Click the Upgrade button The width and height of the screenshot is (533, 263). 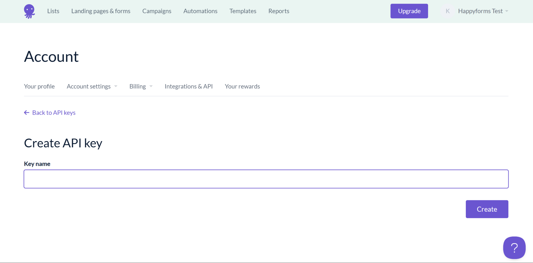[409, 11]
